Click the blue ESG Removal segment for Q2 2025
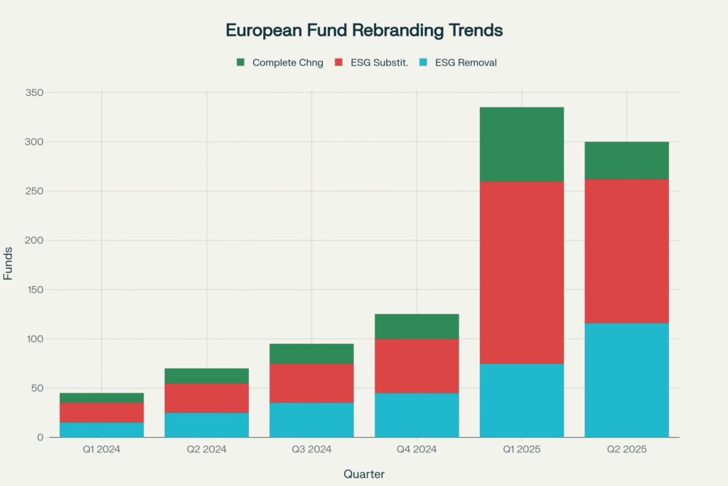Screen dimensions: 728x486 point(626,380)
